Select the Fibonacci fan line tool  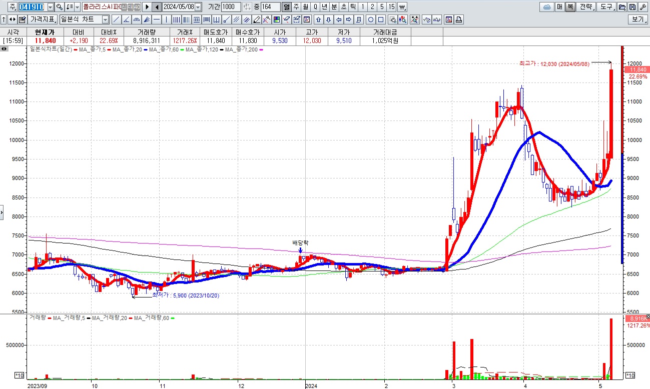(x=147, y=19)
